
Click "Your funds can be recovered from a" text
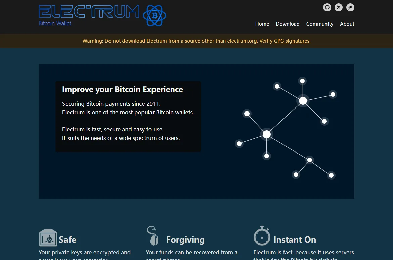point(192,252)
